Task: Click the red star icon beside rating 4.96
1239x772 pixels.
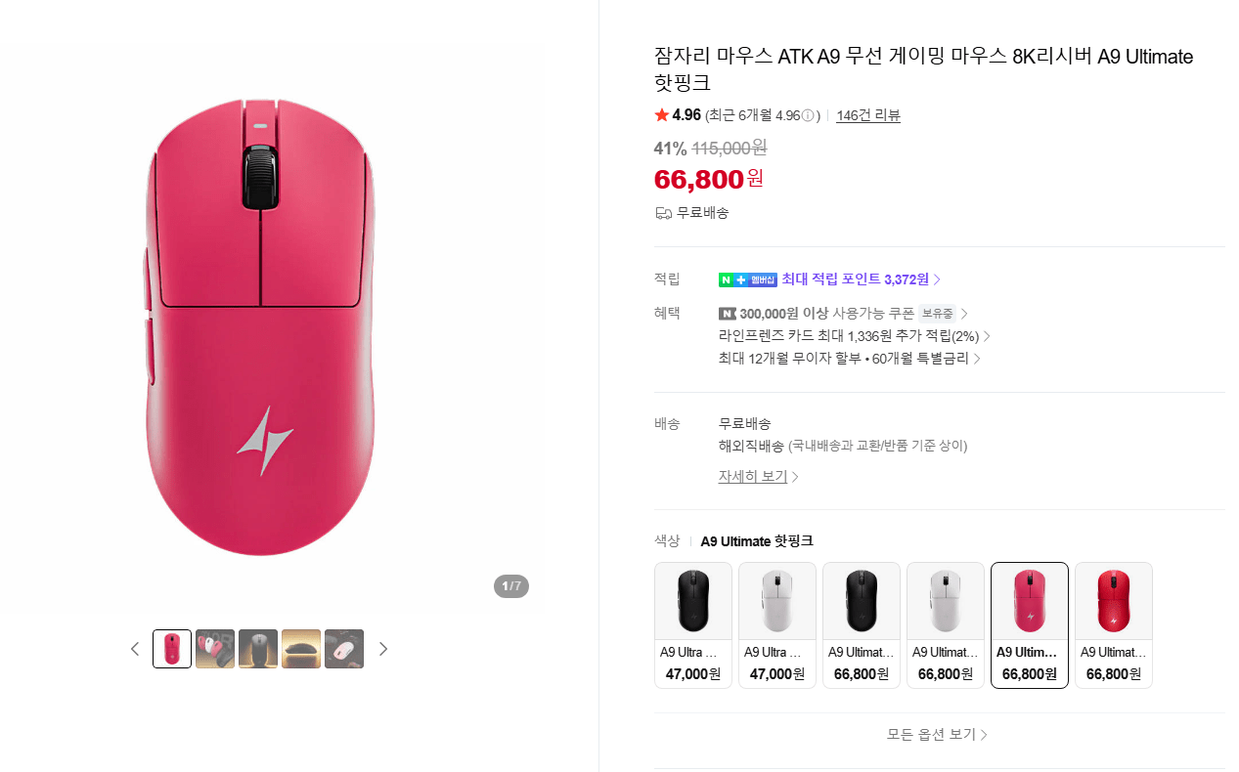Action: (661, 114)
